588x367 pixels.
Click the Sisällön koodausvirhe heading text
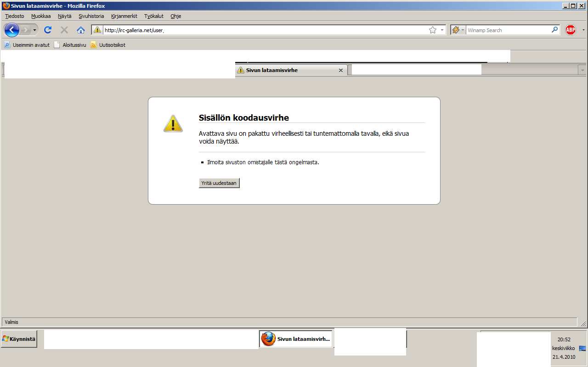[244, 117]
